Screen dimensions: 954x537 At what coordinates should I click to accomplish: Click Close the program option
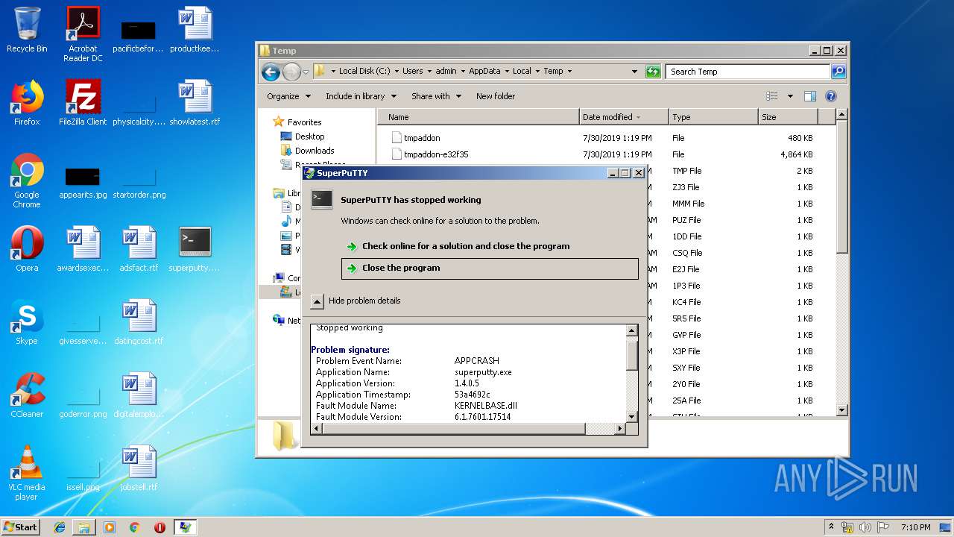click(490, 268)
